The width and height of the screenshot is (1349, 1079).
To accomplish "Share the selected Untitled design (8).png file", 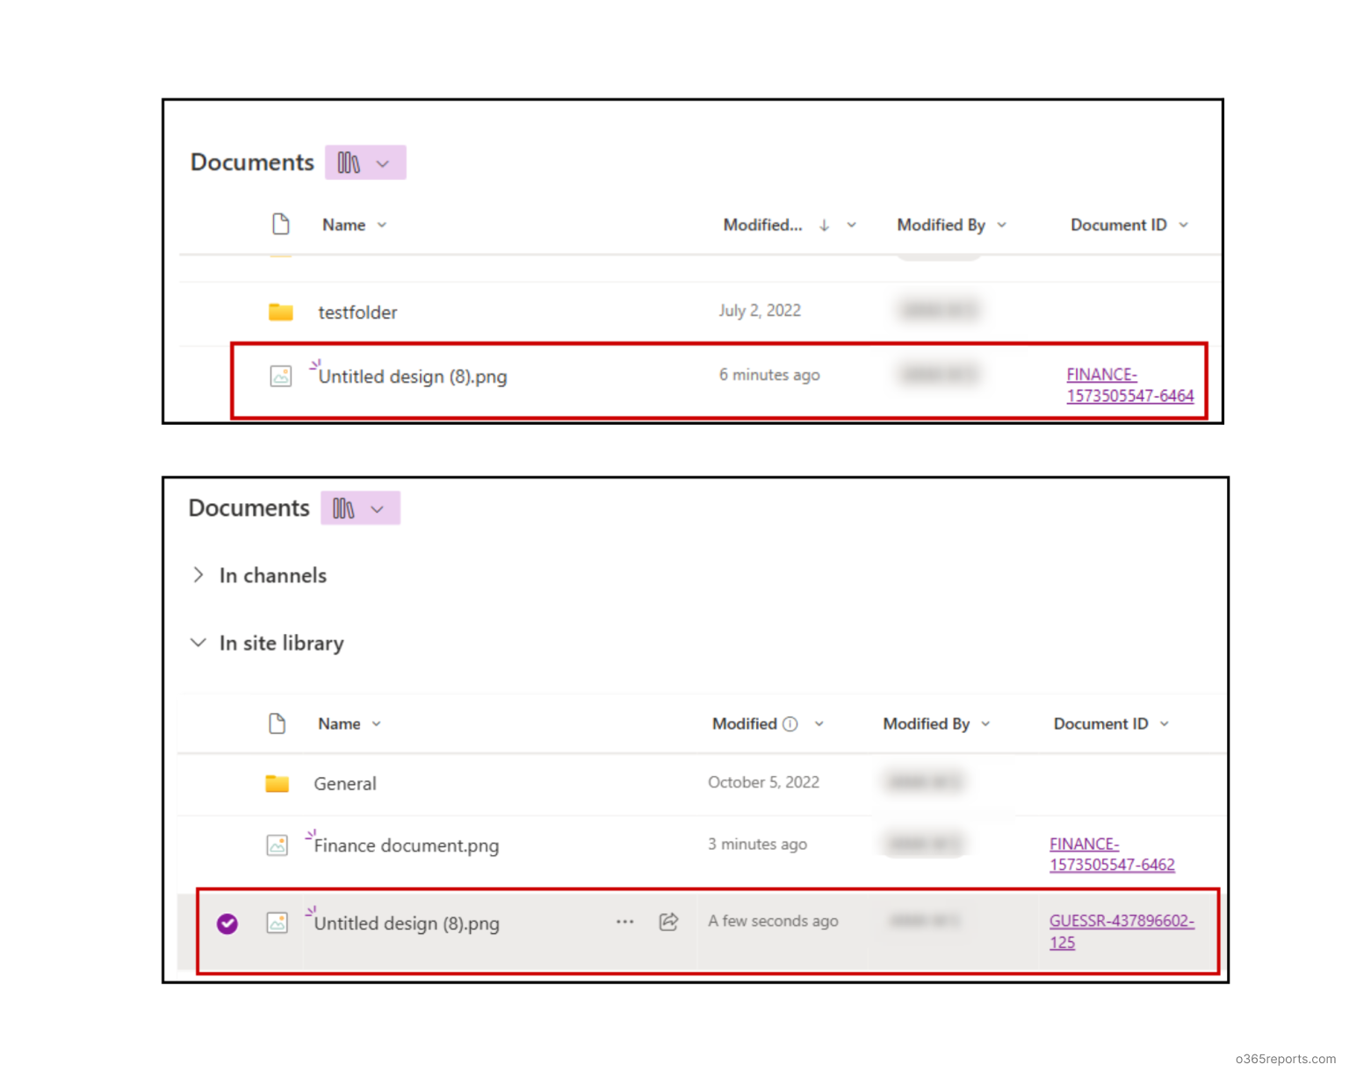I will pos(668,922).
